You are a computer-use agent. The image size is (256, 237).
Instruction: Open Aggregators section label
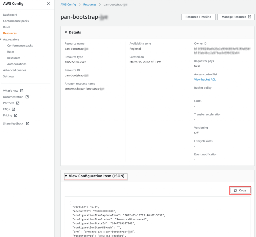point(11,39)
